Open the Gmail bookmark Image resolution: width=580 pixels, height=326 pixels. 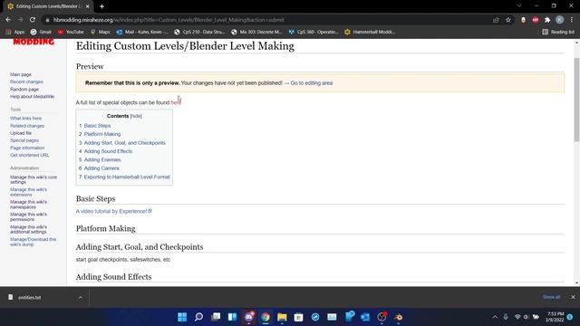[41, 33]
